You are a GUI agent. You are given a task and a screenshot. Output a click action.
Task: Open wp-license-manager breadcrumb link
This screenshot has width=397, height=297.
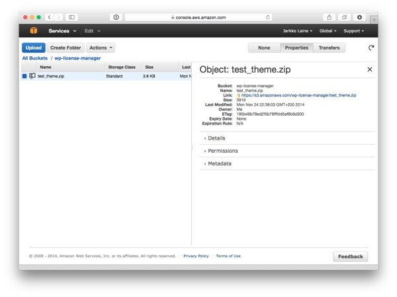point(77,58)
